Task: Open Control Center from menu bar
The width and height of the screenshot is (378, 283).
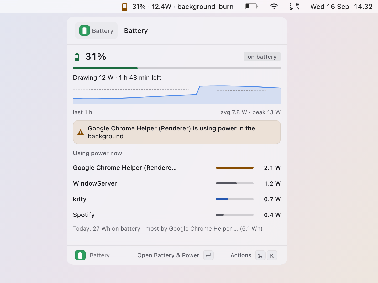Action: pyautogui.click(x=294, y=6)
